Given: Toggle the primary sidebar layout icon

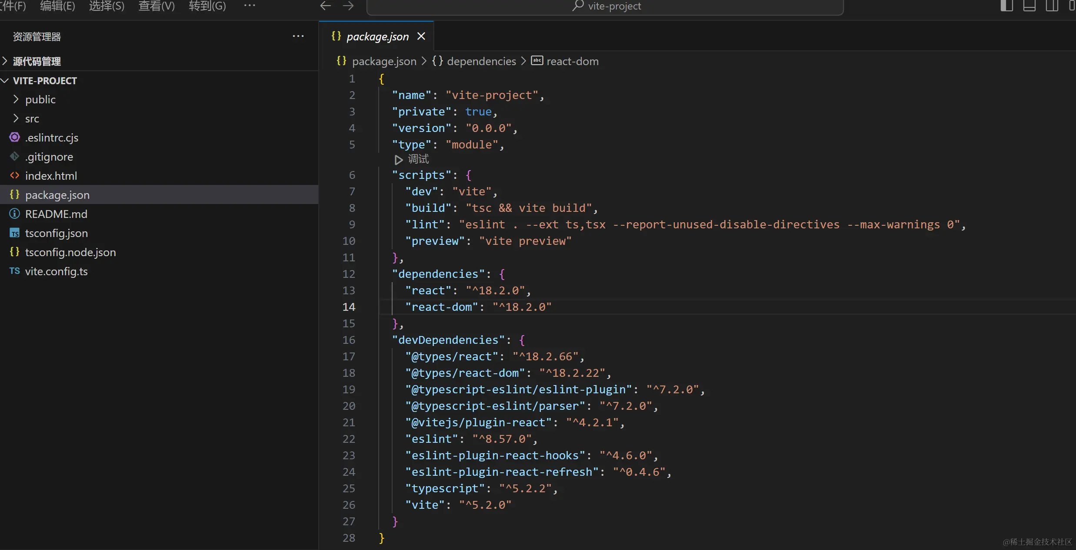Looking at the screenshot, I should pos(1007,6).
